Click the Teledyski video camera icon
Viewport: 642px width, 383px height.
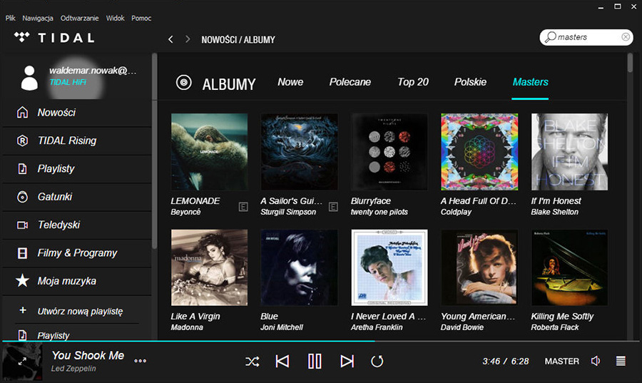click(22, 225)
